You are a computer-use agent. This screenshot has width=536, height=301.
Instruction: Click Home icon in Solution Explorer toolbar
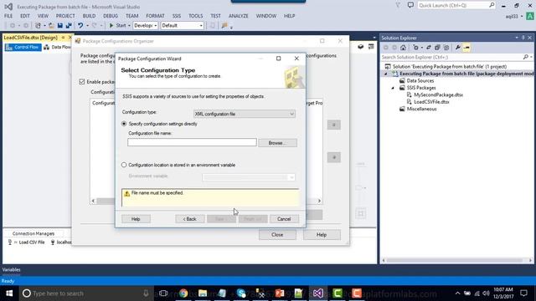[x=404, y=48]
